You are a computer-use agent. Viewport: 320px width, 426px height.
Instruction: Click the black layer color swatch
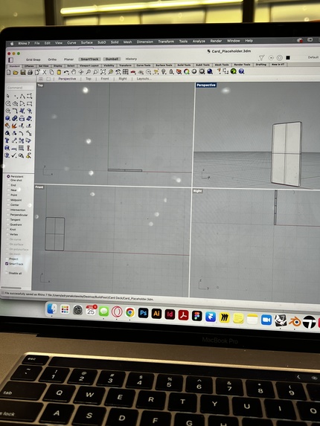point(288,57)
